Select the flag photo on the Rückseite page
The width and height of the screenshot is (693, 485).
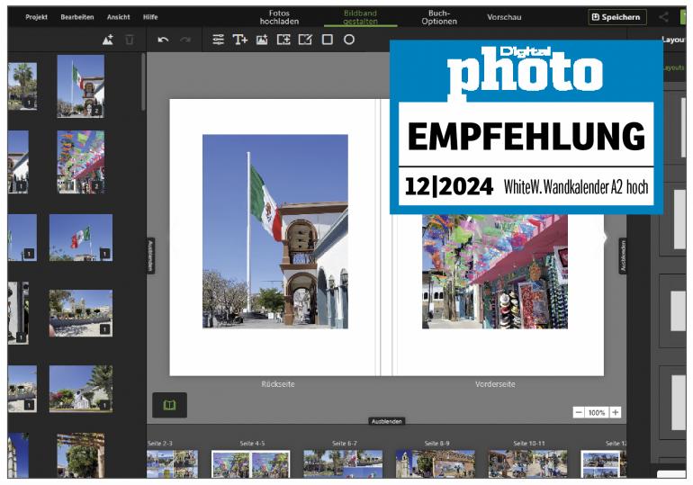pos(275,231)
